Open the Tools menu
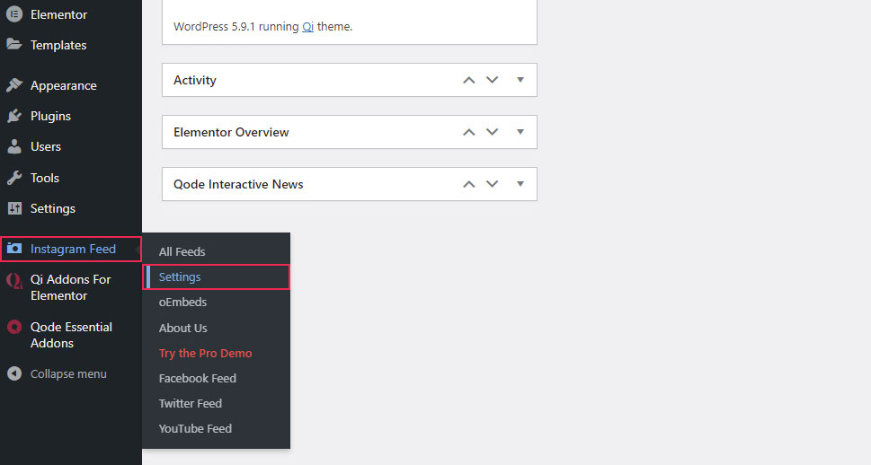Screen dimensions: 871x465 pyautogui.click(x=44, y=178)
